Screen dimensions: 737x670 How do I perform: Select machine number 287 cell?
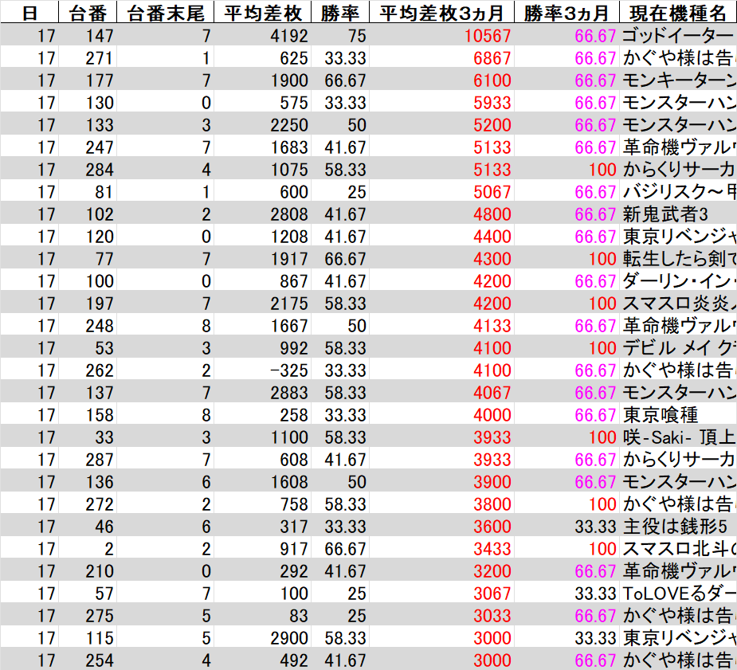[x=88, y=460]
